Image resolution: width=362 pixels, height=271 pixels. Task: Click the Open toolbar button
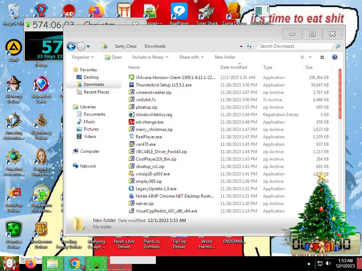(113, 57)
